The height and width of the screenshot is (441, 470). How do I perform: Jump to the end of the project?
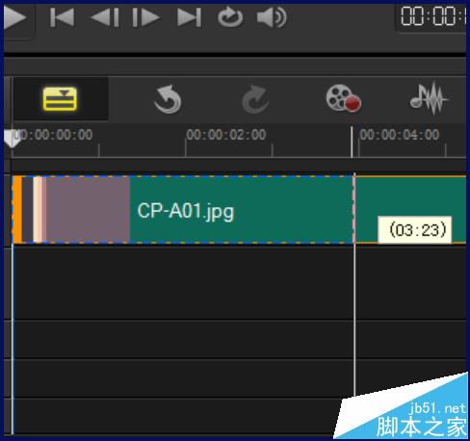(x=190, y=17)
